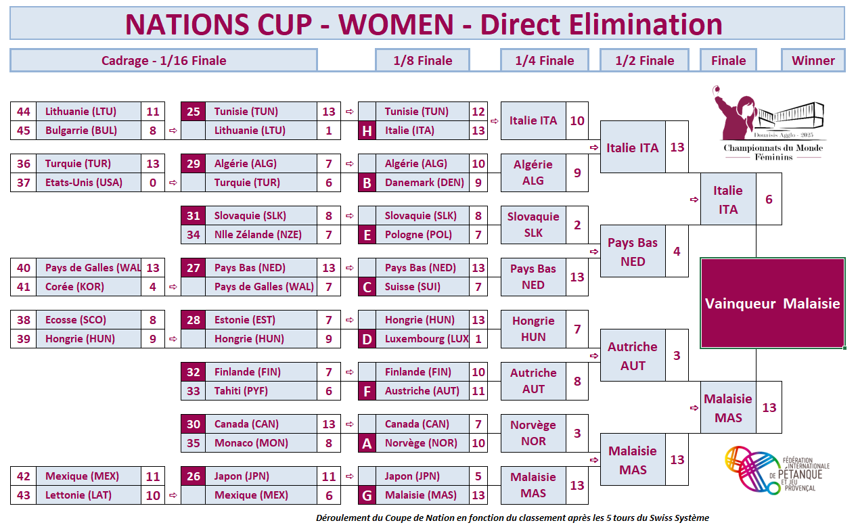Click seed badge 30 next to Canada (CAN)
The height and width of the screenshot is (525, 858).
[194, 424]
